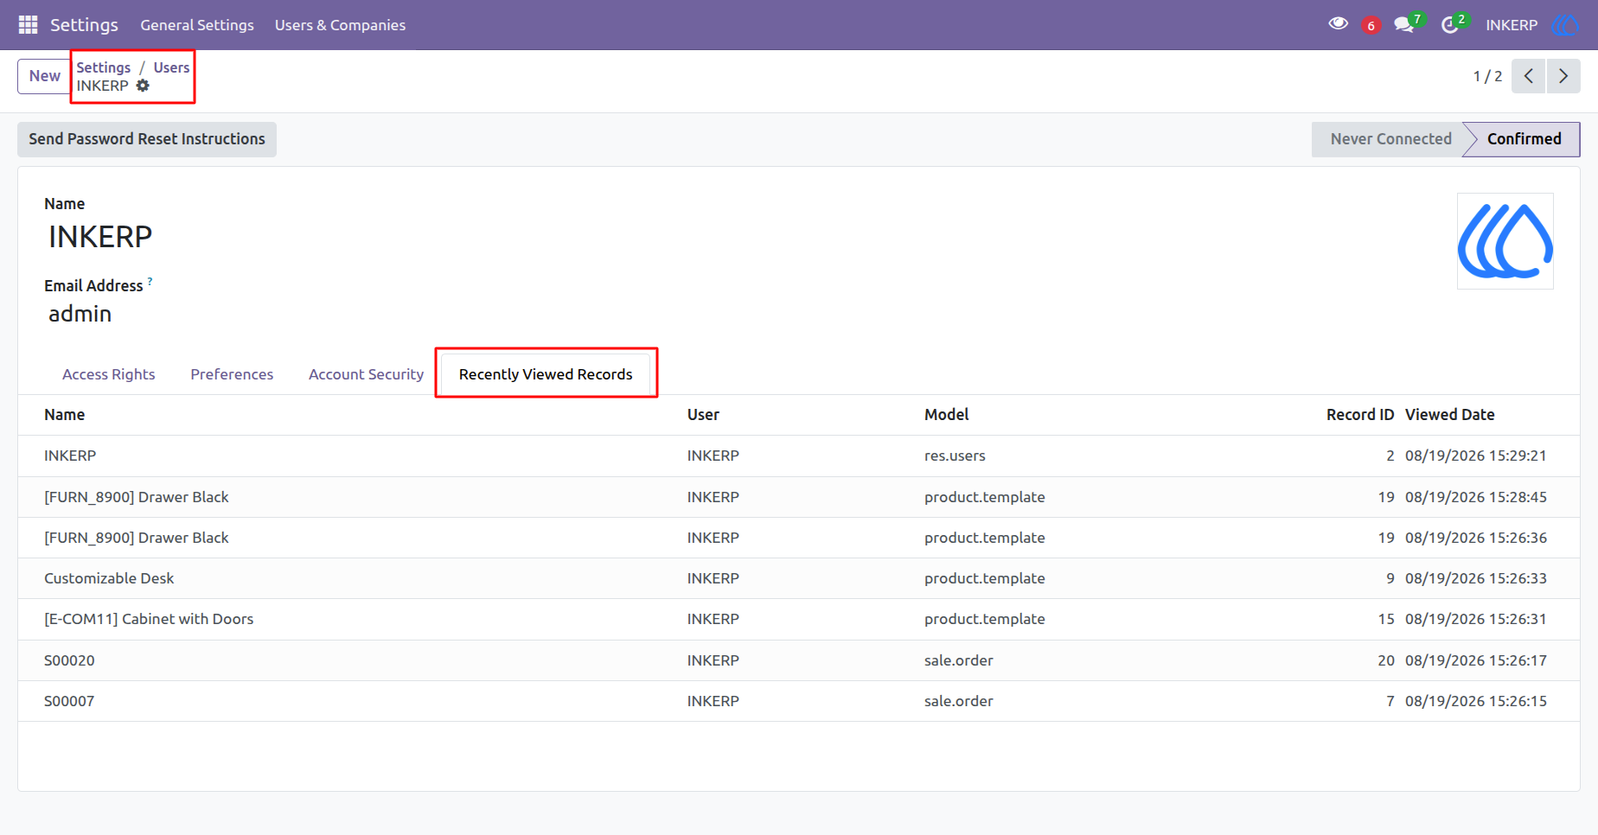Image resolution: width=1598 pixels, height=835 pixels.
Task: Switch to the Preferences tab
Action: tap(232, 374)
